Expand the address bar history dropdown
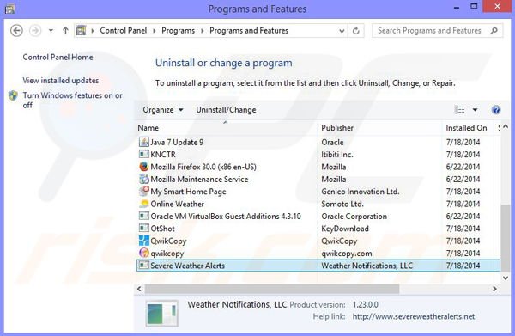 click(x=342, y=31)
